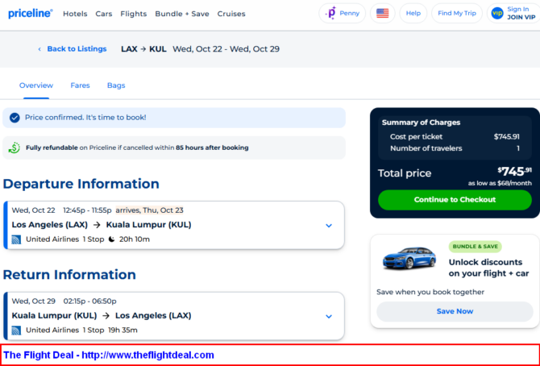Return via Back to Listings link
The width and height of the screenshot is (540, 366).
(x=73, y=49)
